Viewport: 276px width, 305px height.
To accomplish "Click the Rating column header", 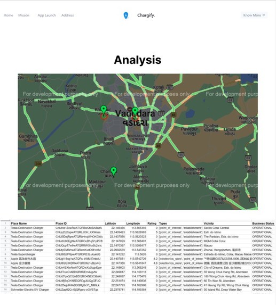I will pos(152,224).
